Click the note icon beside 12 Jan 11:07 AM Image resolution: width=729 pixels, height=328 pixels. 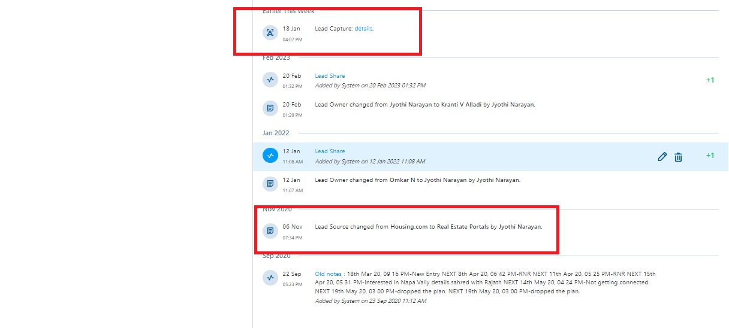tap(270, 183)
